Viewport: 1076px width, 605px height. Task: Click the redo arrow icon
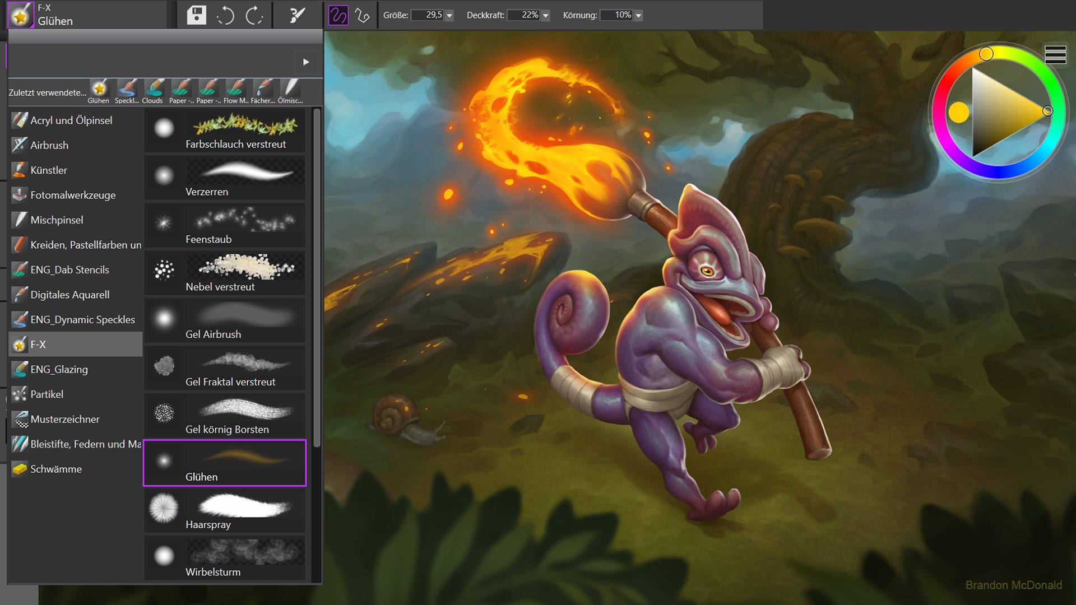click(x=254, y=15)
